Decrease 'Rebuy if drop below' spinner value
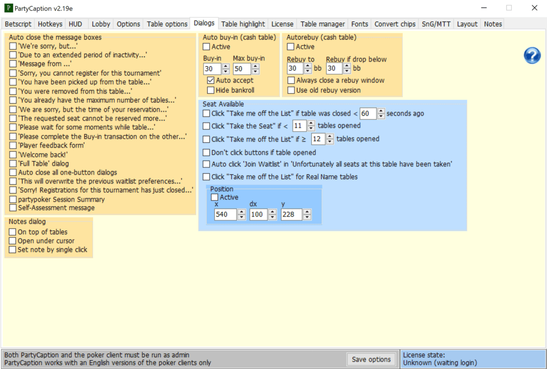This screenshot has height=369, width=547. click(x=347, y=71)
